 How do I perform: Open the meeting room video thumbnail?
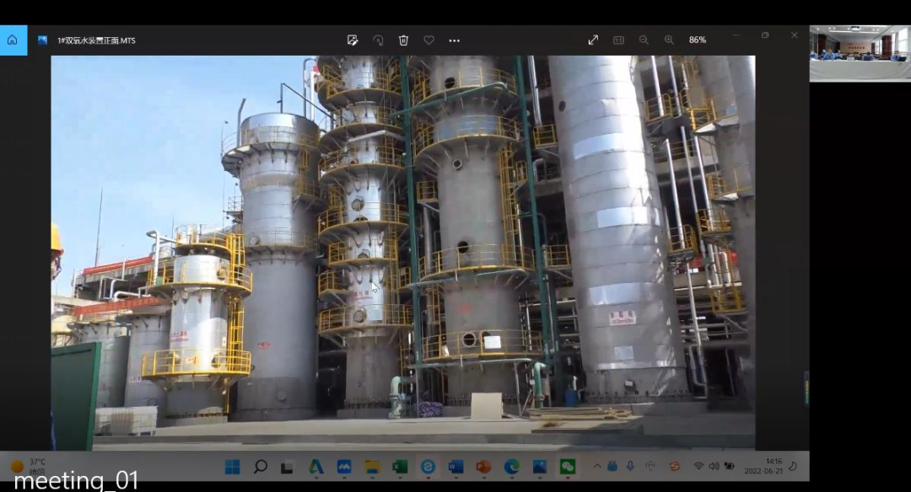click(x=860, y=53)
